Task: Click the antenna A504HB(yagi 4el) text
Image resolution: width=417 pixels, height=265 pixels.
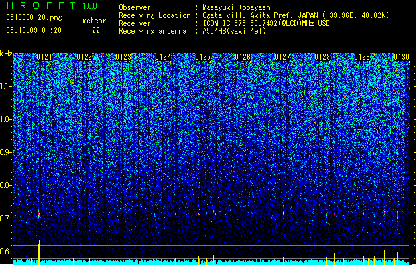Action: [234, 31]
